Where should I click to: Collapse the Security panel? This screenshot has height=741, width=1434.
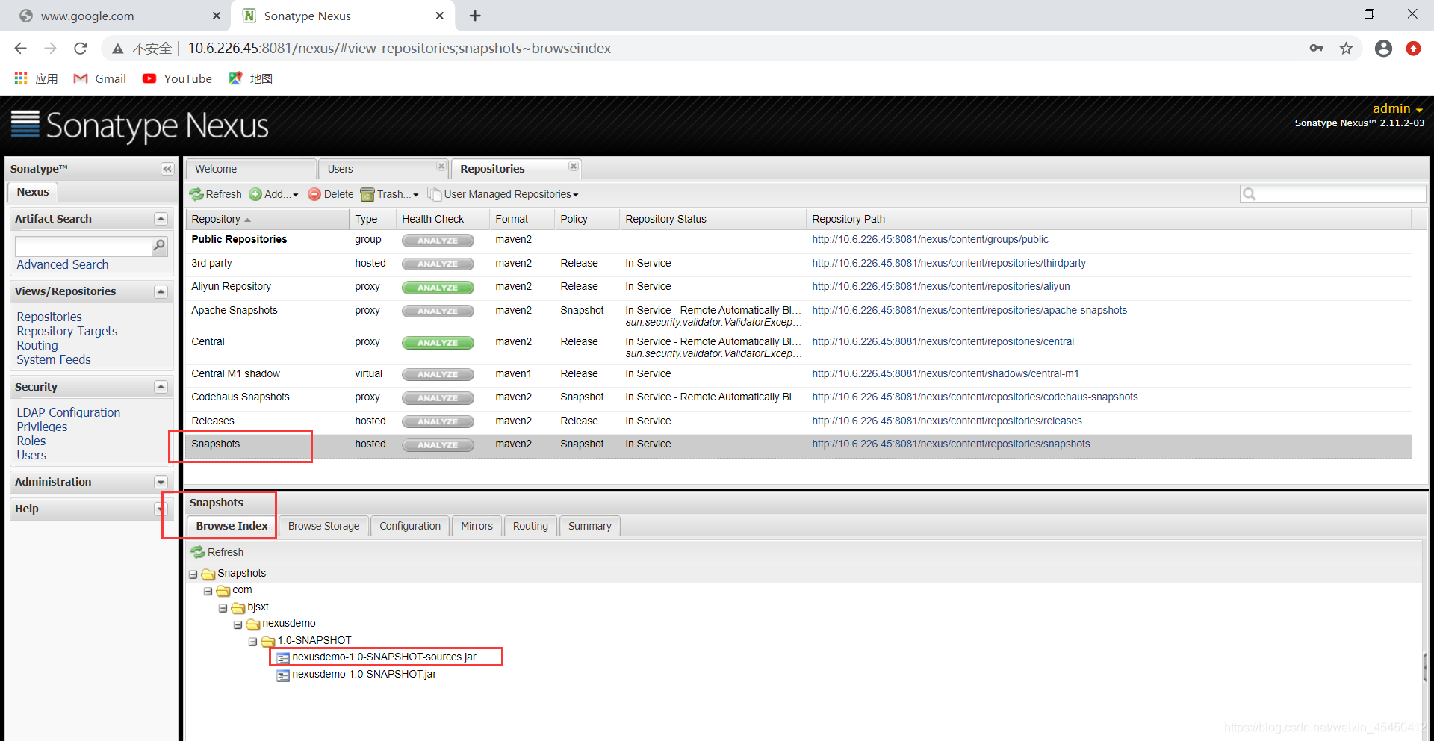coord(161,387)
